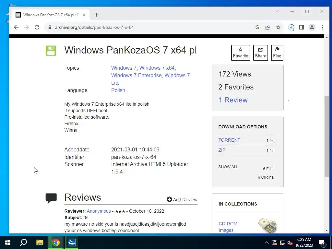332x249 pixels.
Task: Click the identifier 'pan-koza-os-7-x-64' value
Action: tap(134, 157)
